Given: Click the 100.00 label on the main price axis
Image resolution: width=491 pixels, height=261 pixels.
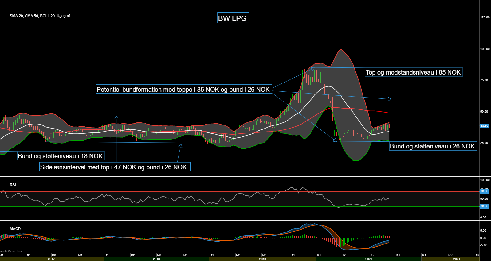Looking at the screenshot, I should (x=485, y=49).
